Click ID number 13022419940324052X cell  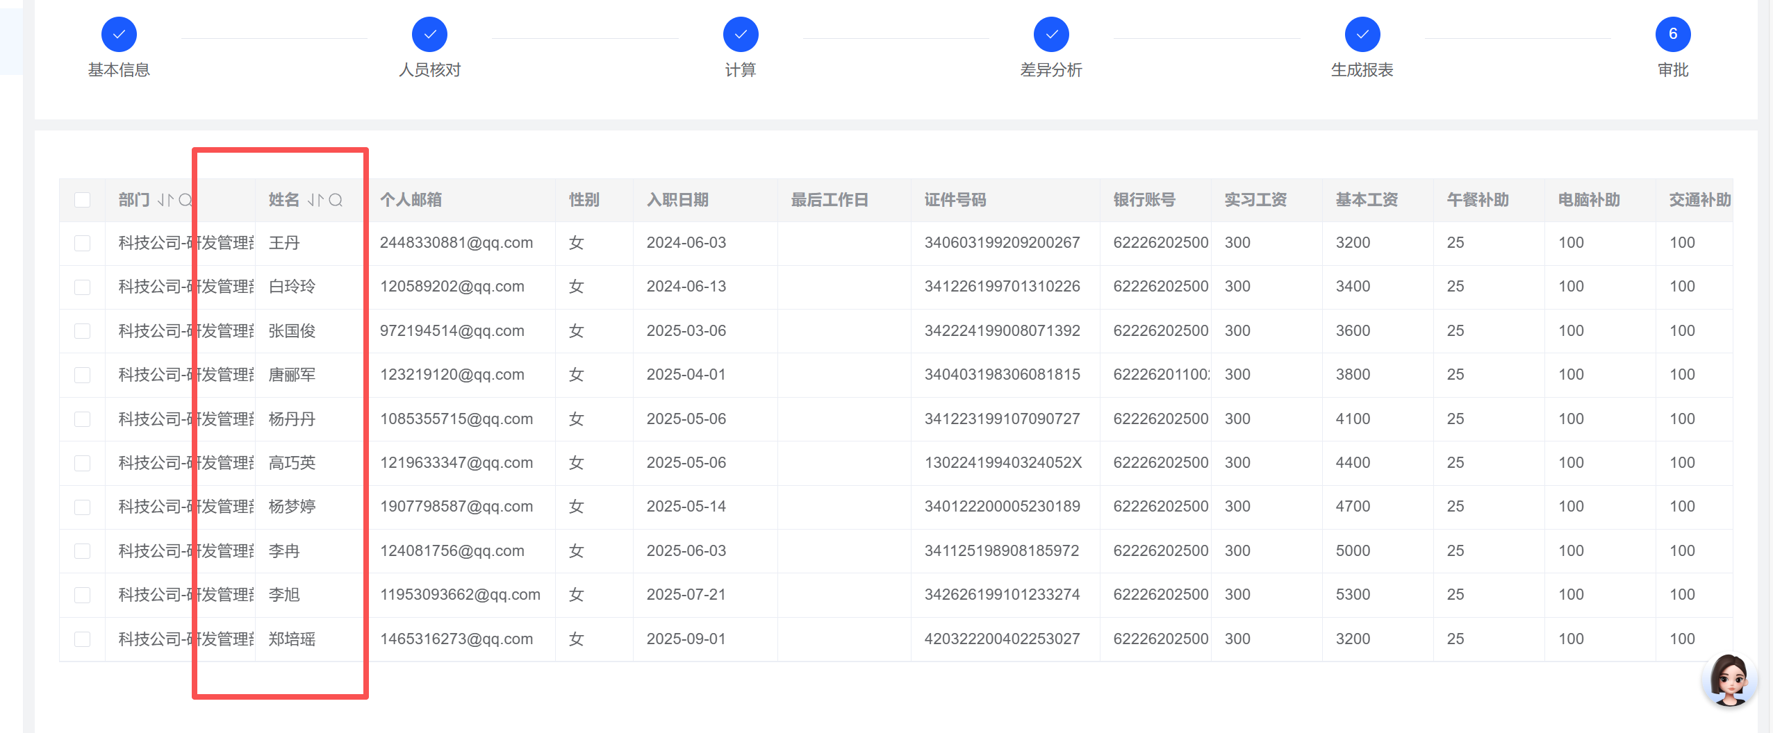pos(1003,463)
